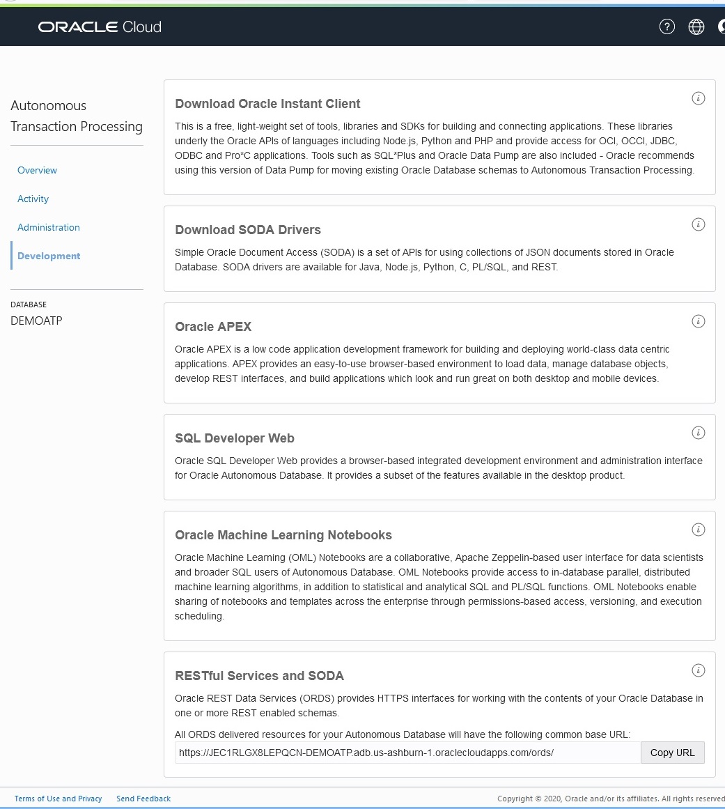Click the help question mark icon
The height and width of the screenshot is (809, 725).
point(666,27)
